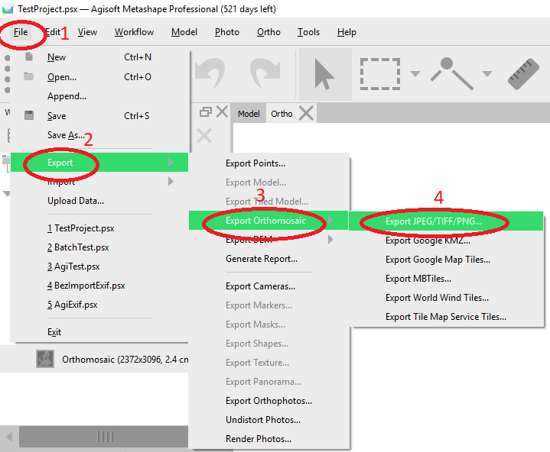Choose Open... from File menu

[x=99, y=76]
